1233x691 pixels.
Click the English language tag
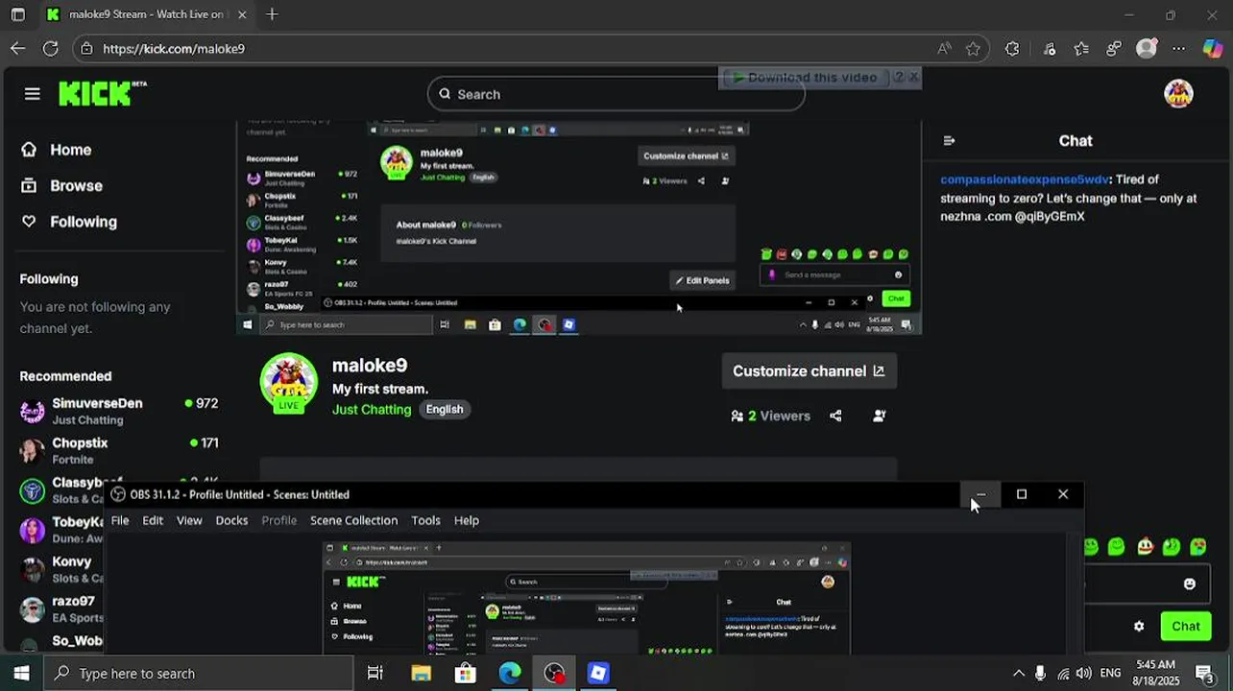445,410
